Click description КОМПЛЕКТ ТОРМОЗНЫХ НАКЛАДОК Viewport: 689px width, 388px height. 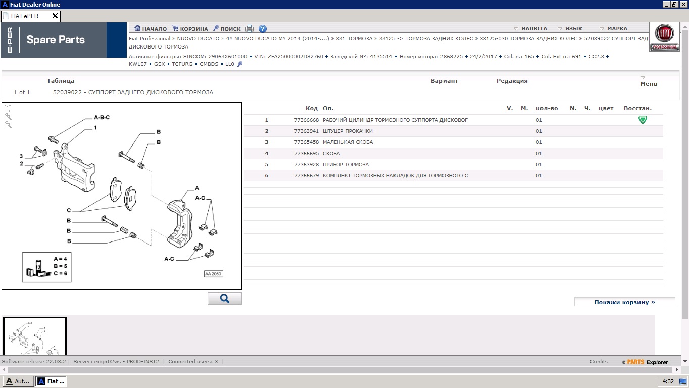pyautogui.click(x=395, y=176)
